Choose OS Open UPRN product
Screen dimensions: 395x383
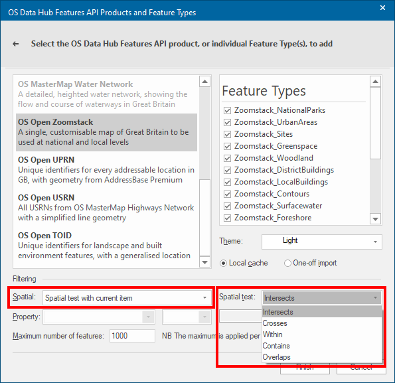coord(106,170)
